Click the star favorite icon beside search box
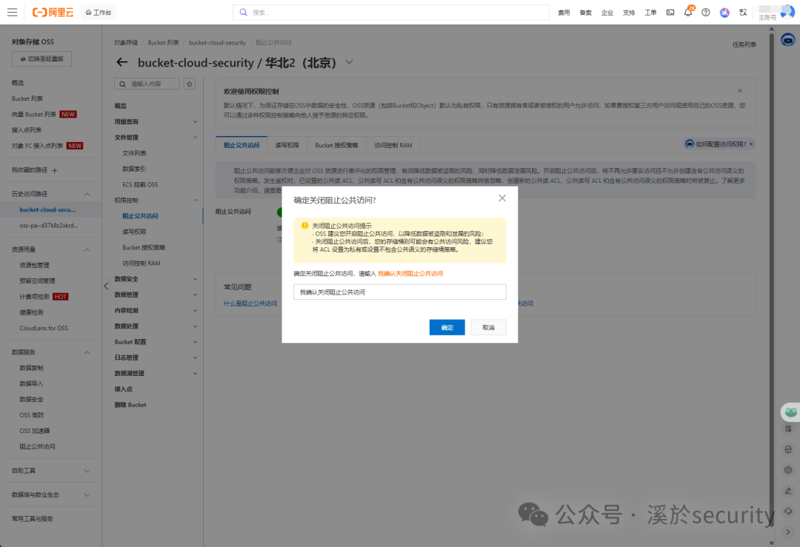The height and width of the screenshot is (547, 800). click(x=190, y=84)
